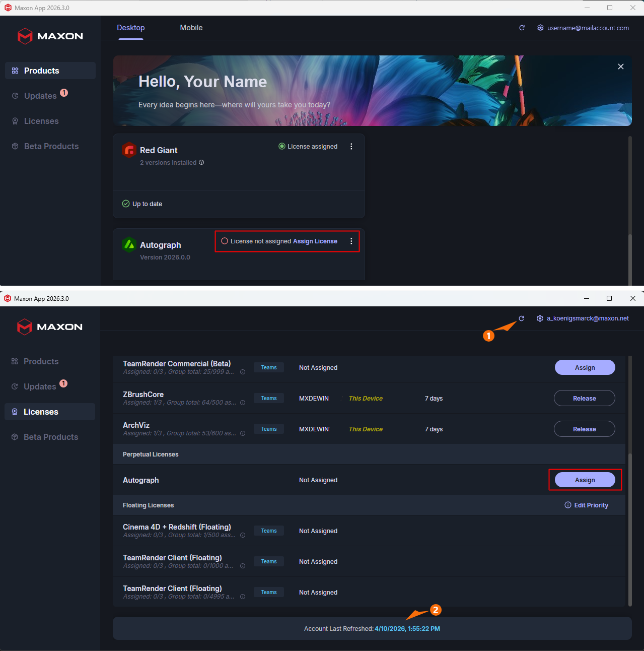
Task: Click info icon beside Group total: 0/1000
Action: tap(243, 566)
